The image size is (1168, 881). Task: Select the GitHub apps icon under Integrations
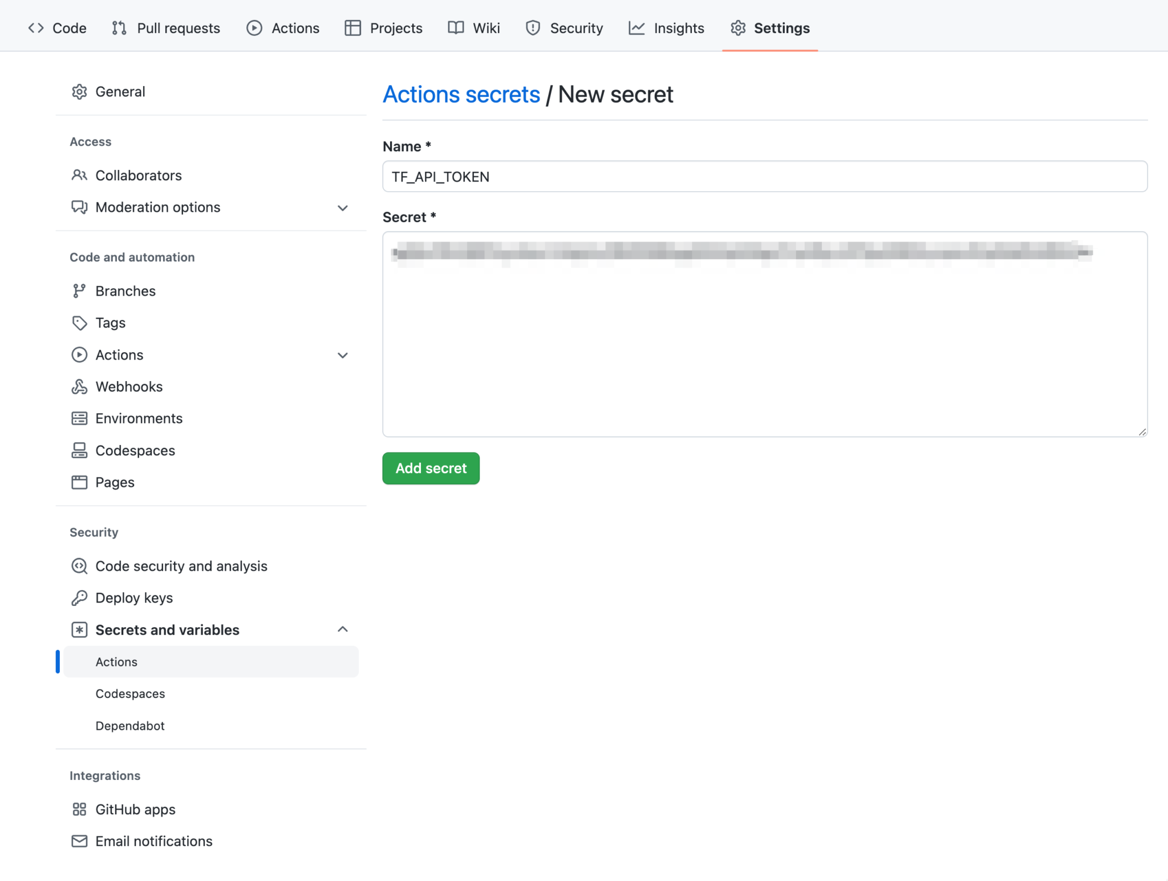[x=80, y=809]
